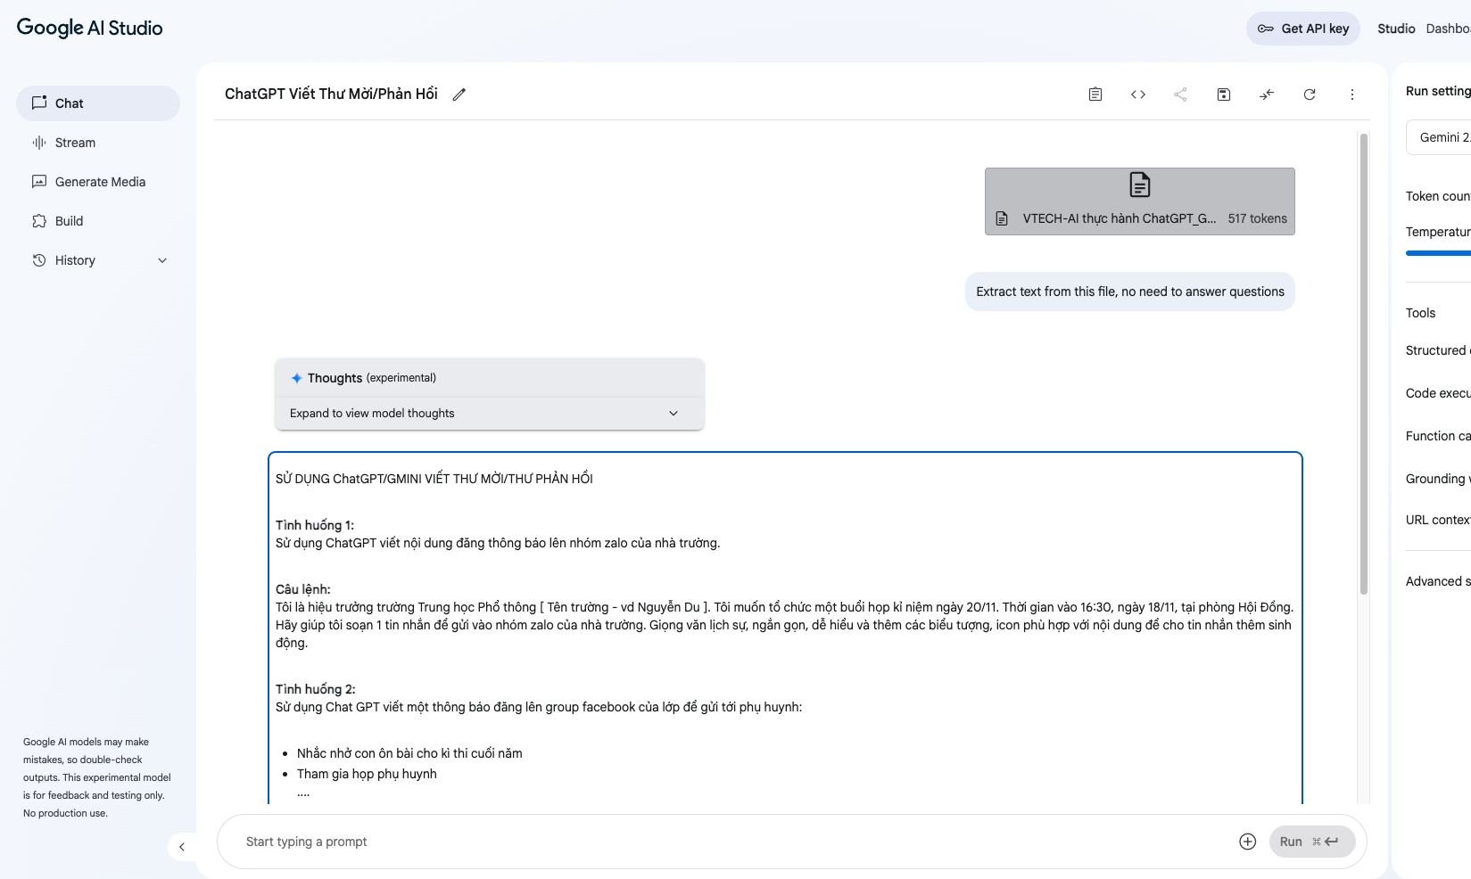
Task: Click the add attachment plus icon
Action: click(1248, 842)
